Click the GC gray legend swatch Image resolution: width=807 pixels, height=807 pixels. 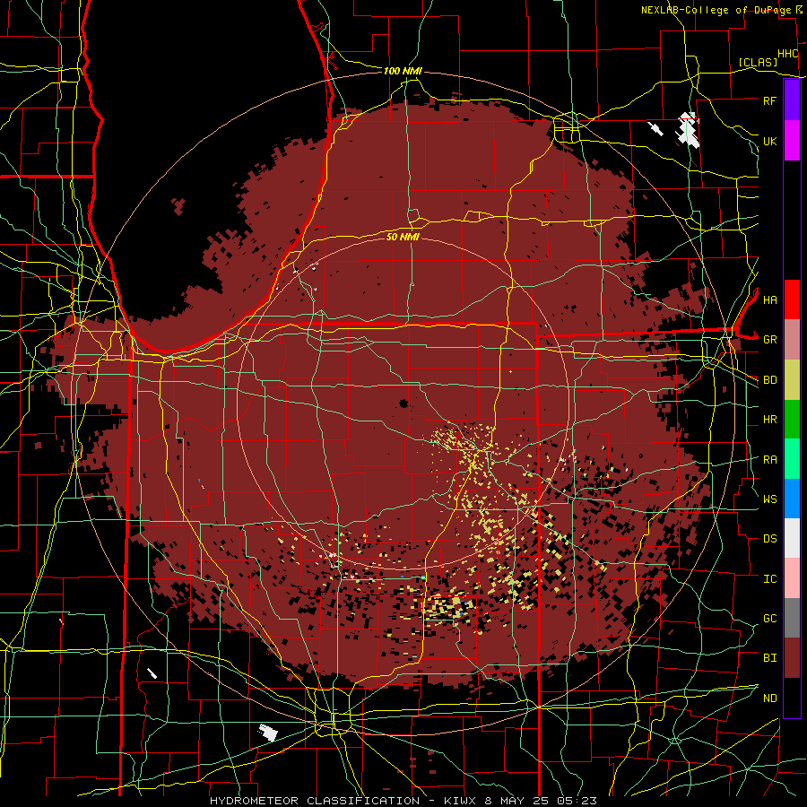pyautogui.click(x=792, y=618)
